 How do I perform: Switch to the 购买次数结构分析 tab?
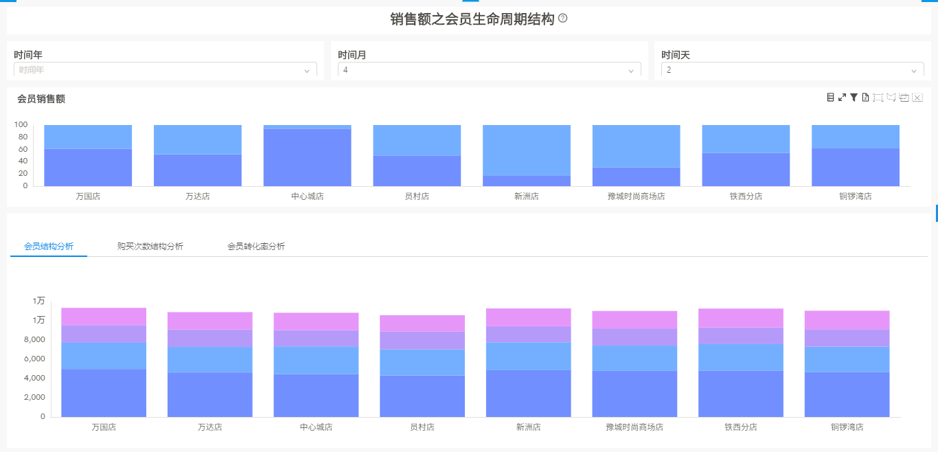pyautogui.click(x=150, y=247)
